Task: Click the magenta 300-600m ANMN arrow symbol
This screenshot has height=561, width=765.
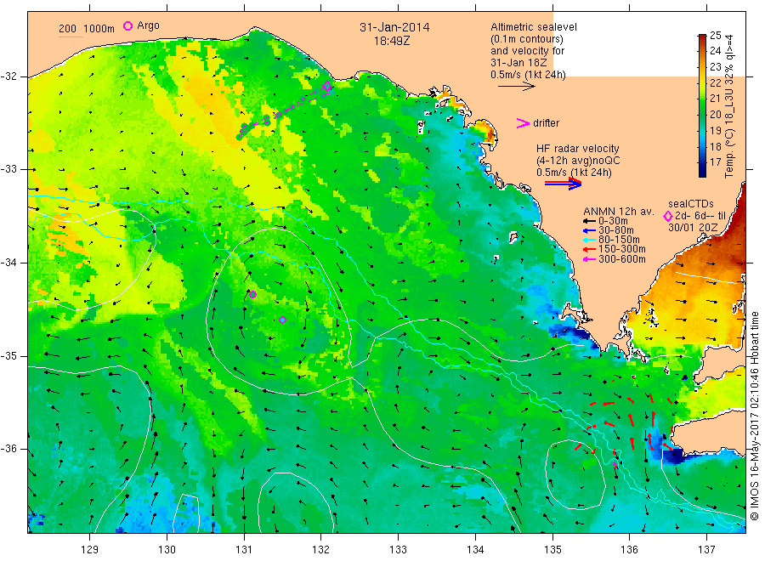Action: coord(589,259)
